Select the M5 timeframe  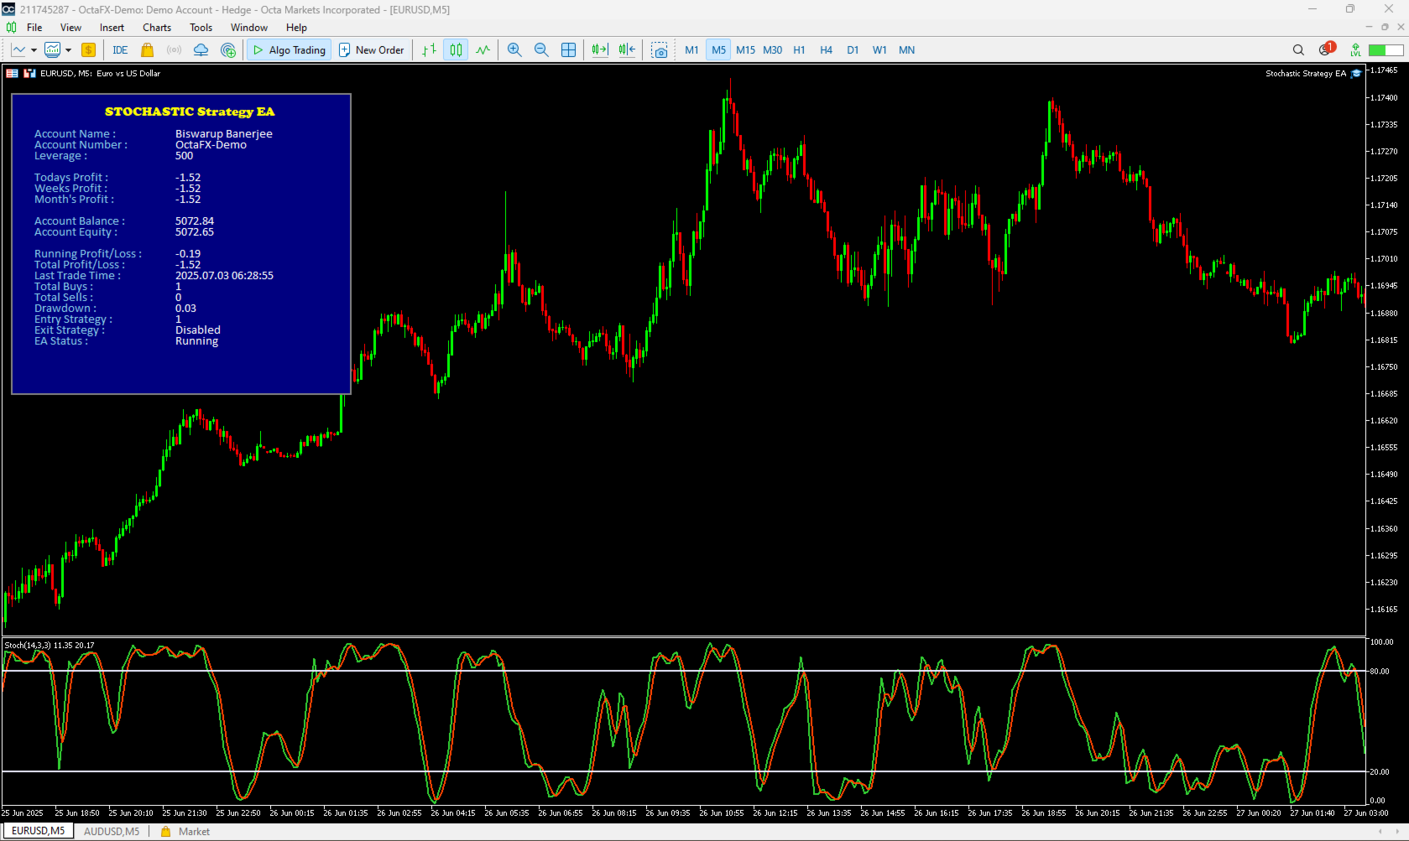coord(718,50)
